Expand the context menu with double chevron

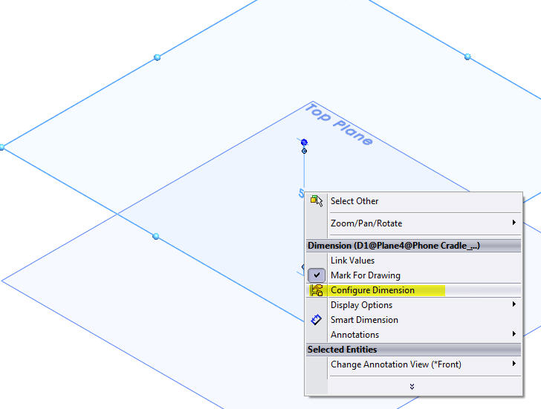[412, 387]
